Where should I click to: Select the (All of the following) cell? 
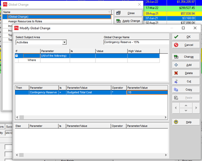[x=55, y=56]
